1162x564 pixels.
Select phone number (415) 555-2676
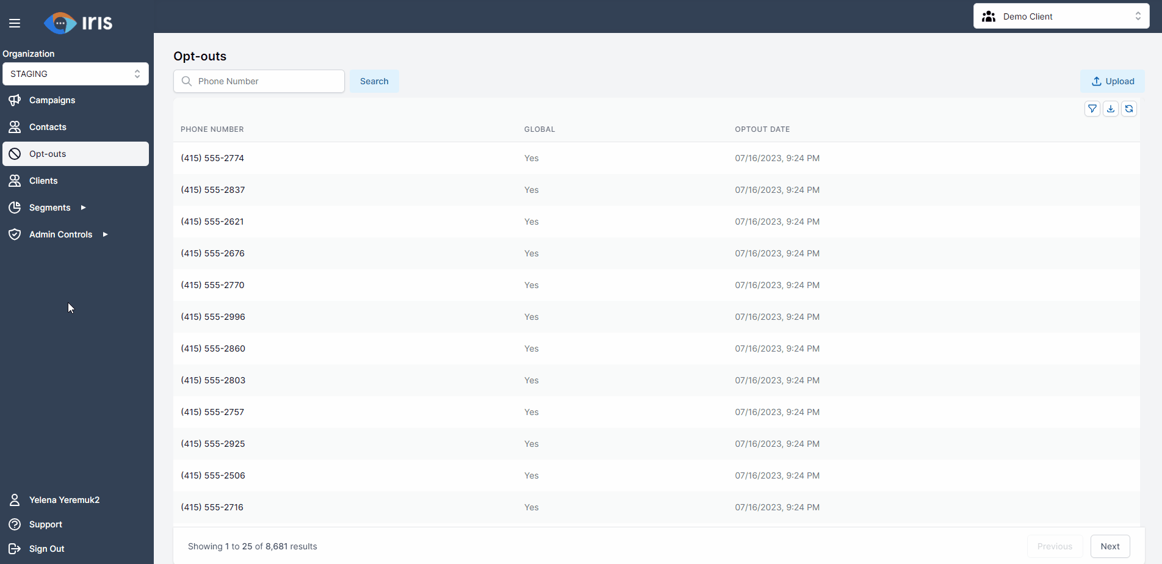[212, 253]
